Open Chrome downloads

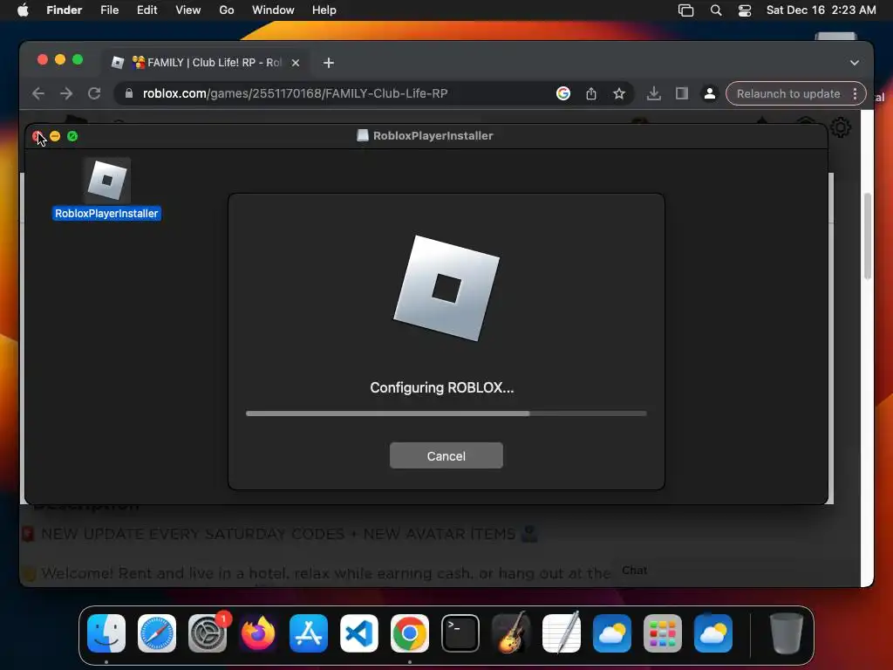[x=654, y=93]
